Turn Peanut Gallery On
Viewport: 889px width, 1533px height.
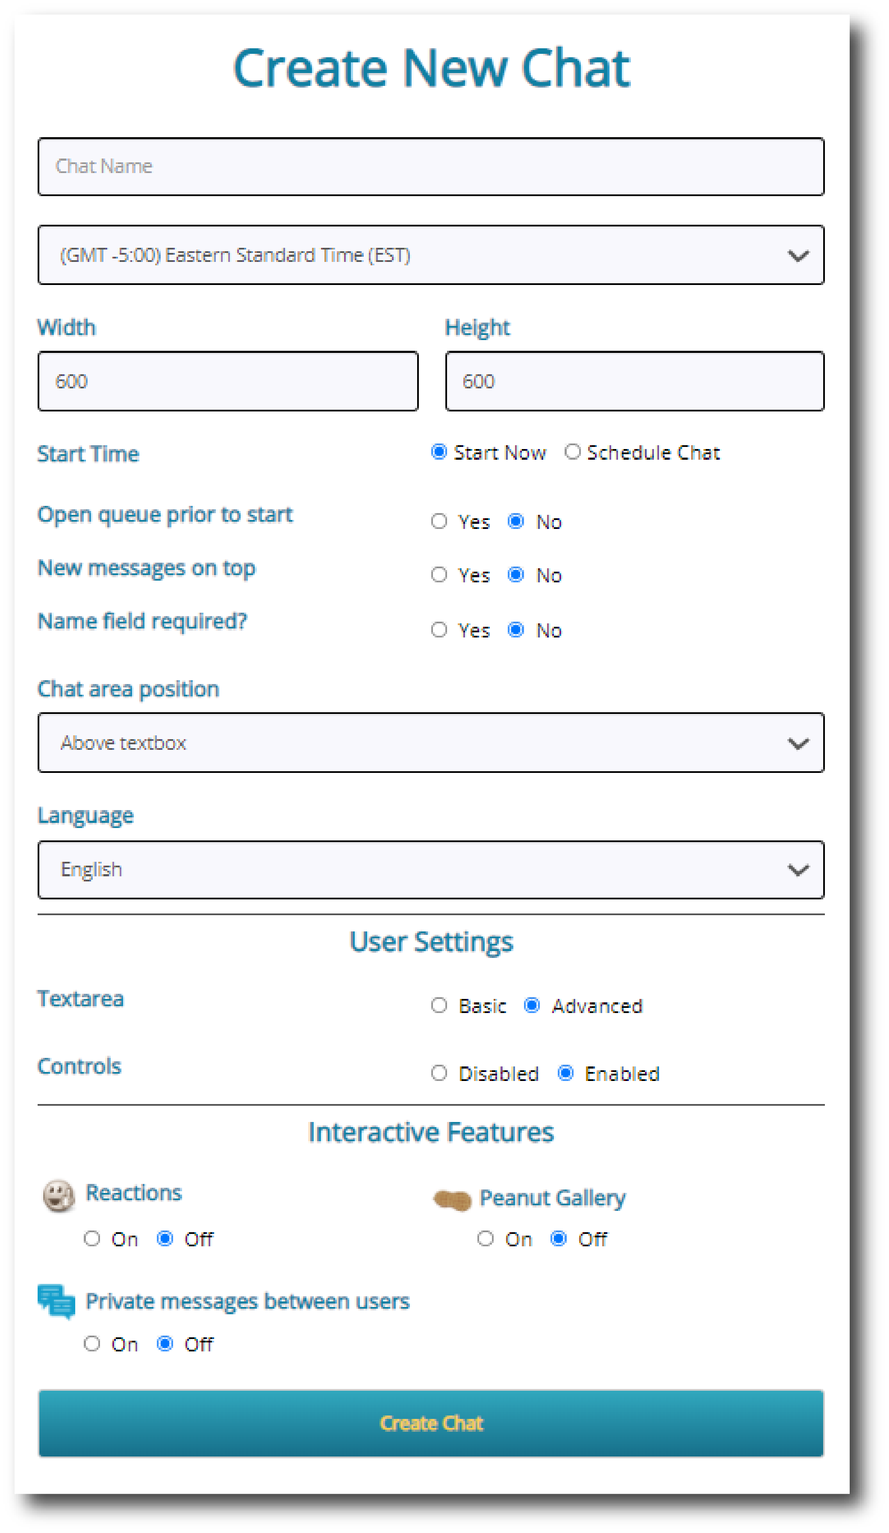(486, 1239)
